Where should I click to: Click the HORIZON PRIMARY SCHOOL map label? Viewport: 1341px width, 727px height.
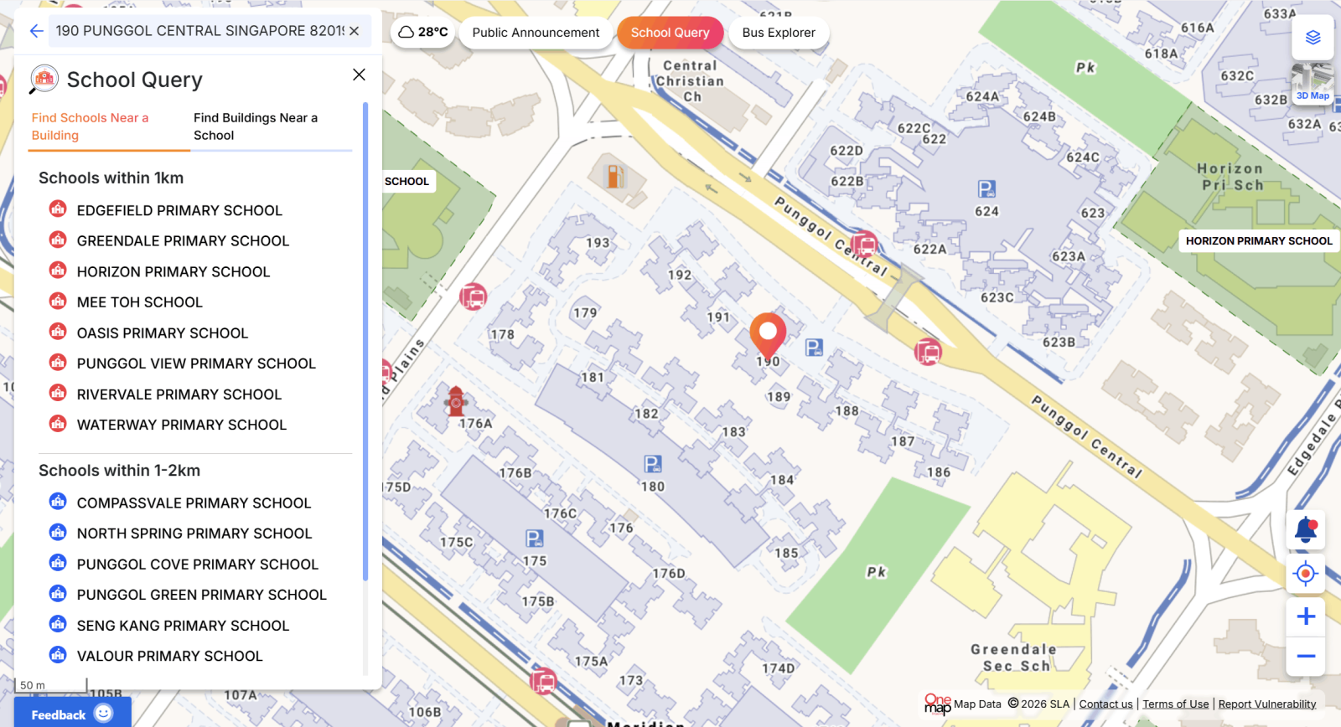click(x=1259, y=241)
